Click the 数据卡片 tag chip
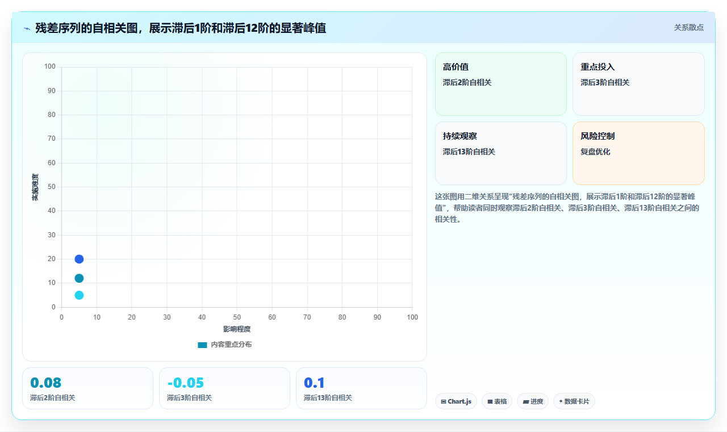Viewport: 727px width, 432px height. [574, 401]
